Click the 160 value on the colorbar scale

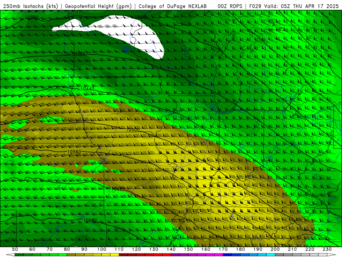point(206,249)
